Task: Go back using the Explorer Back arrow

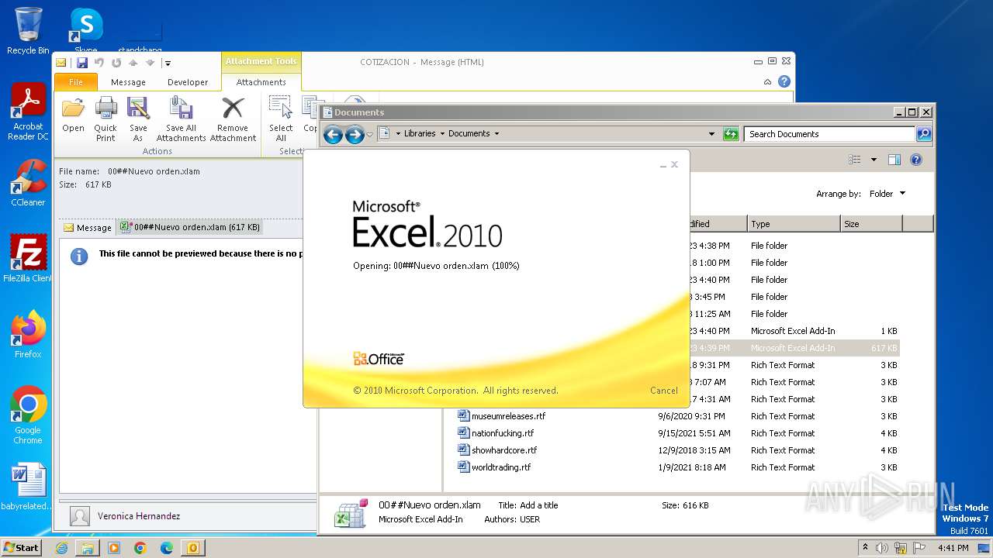Action: [333, 135]
